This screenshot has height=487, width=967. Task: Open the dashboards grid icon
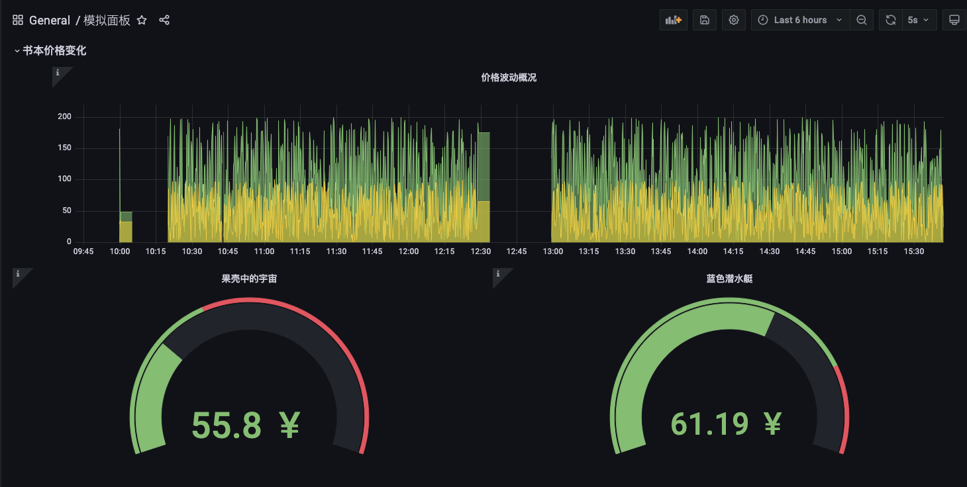(18, 20)
